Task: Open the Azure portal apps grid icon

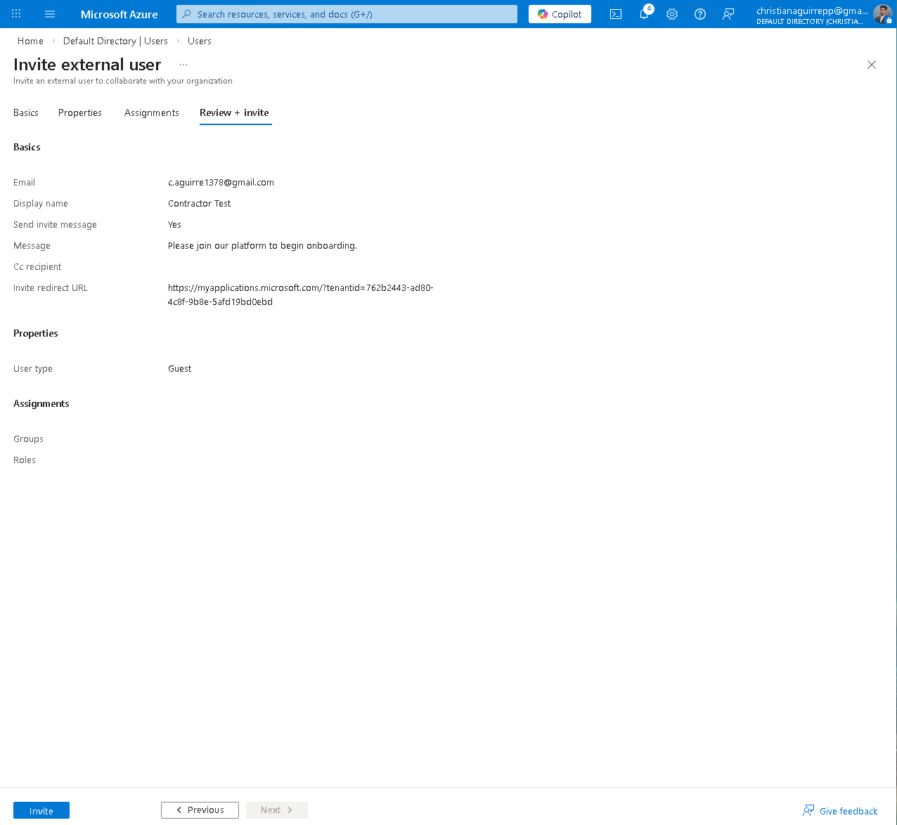Action: [x=17, y=14]
